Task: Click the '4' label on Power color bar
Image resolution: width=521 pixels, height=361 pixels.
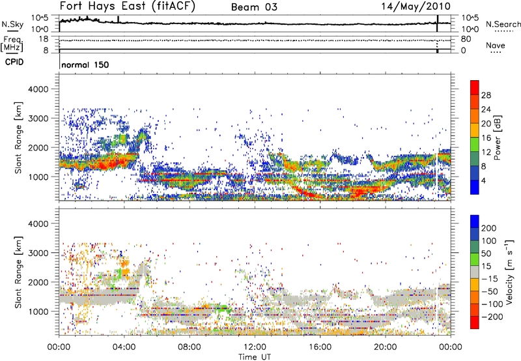Action: (x=483, y=181)
